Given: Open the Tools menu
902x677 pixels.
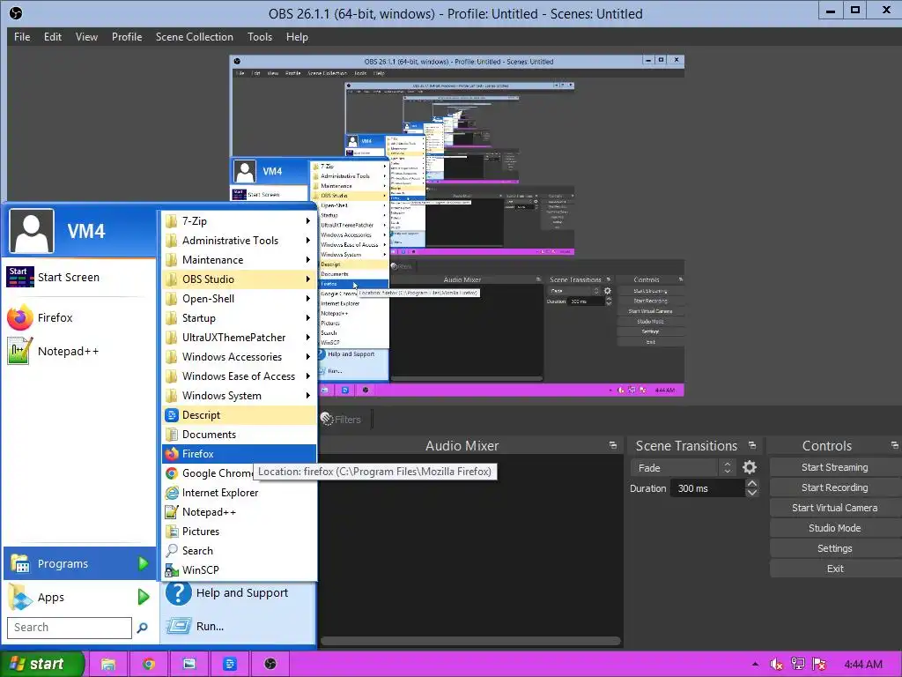Looking at the screenshot, I should [260, 37].
